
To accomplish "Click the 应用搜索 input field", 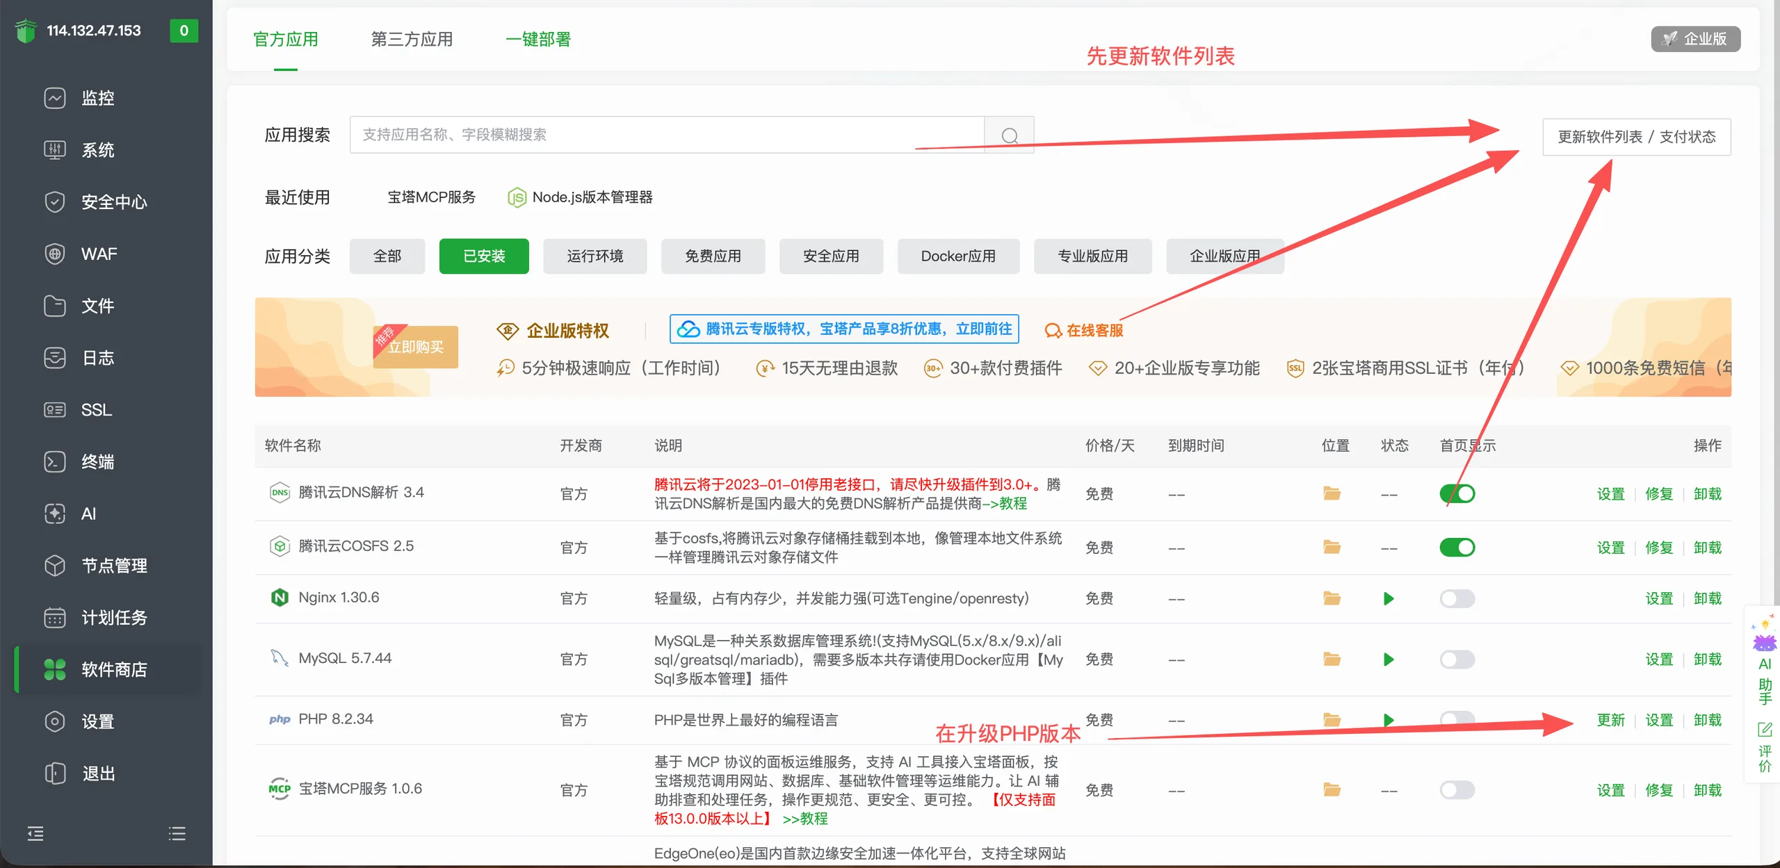I will click(667, 135).
